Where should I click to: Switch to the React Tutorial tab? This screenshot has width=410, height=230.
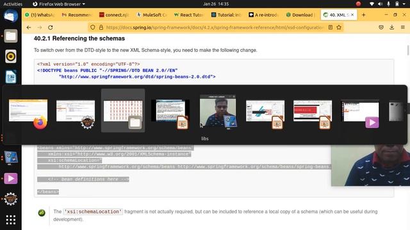(189, 15)
